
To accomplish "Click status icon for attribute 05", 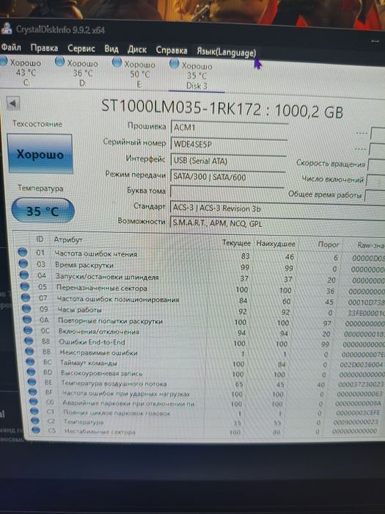I will [x=25, y=286].
